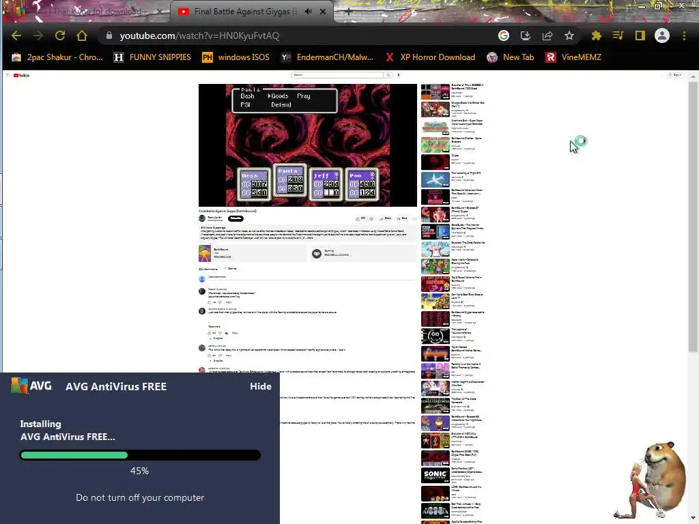
Task: Expand the video description with '...more'
Action: click(311, 237)
